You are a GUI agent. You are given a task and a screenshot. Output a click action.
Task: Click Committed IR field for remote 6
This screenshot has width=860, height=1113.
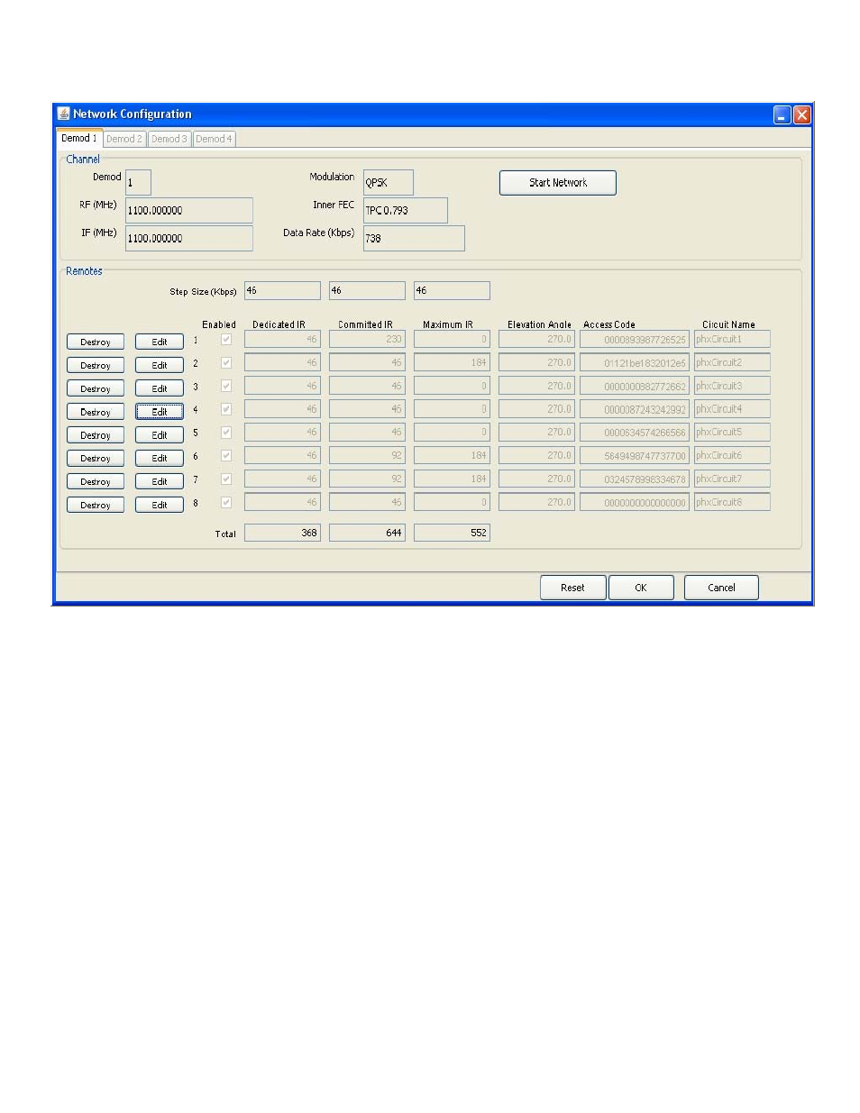(x=367, y=456)
